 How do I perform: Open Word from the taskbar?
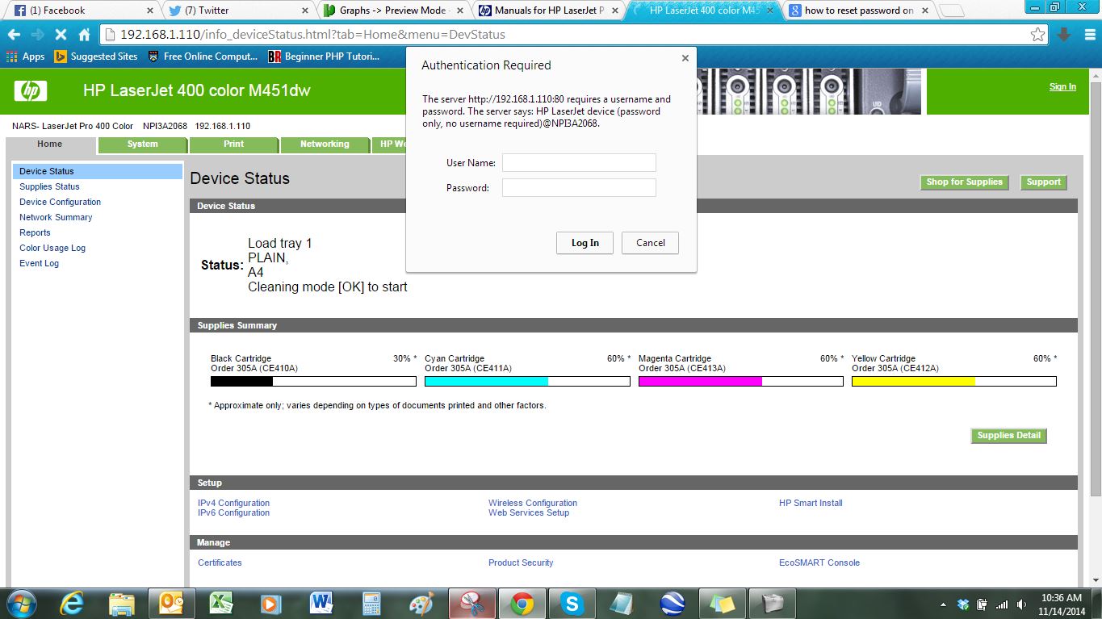point(321,604)
